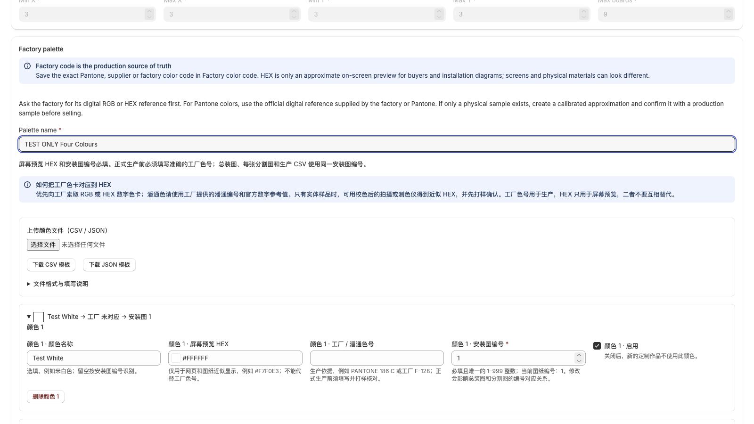754x424 pixels.
Task: Click the 安装图编号 number field
Action: pos(518,358)
